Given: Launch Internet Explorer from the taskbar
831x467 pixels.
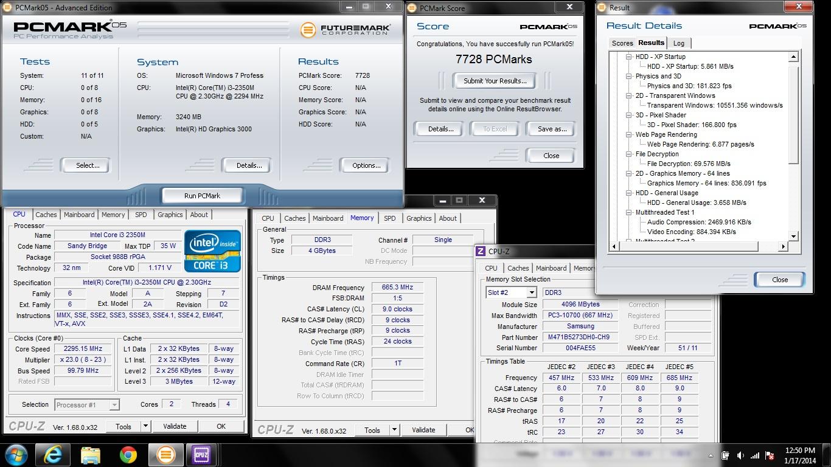Looking at the screenshot, I should (53, 455).
